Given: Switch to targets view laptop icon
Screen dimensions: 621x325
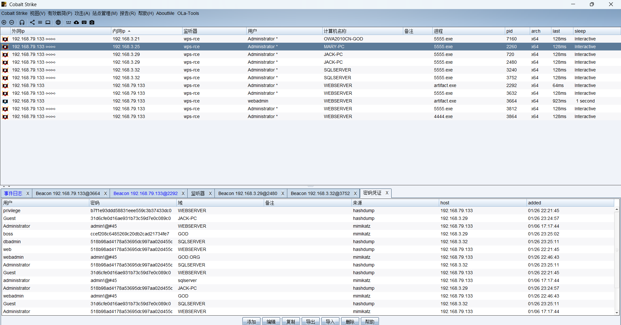Looking at the screenshot, I should [x=48, y=22].
